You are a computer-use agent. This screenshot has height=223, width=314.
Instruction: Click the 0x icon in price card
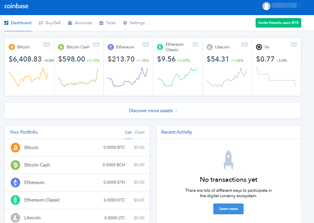[259, 47]
